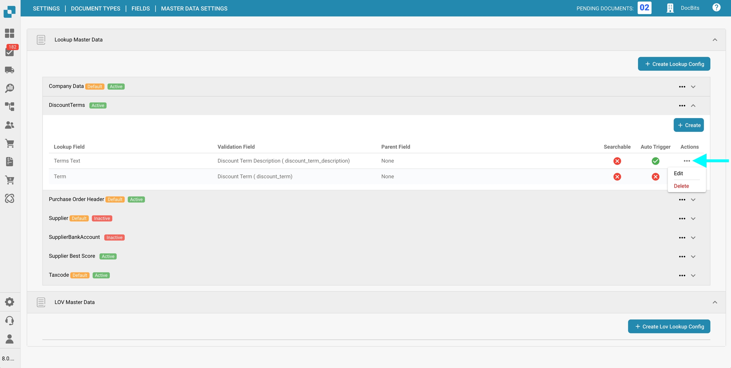Click Create Lov Lookup Config button
Image resolution: width=731 pixels, height=368 pixels.
[669, 326]
